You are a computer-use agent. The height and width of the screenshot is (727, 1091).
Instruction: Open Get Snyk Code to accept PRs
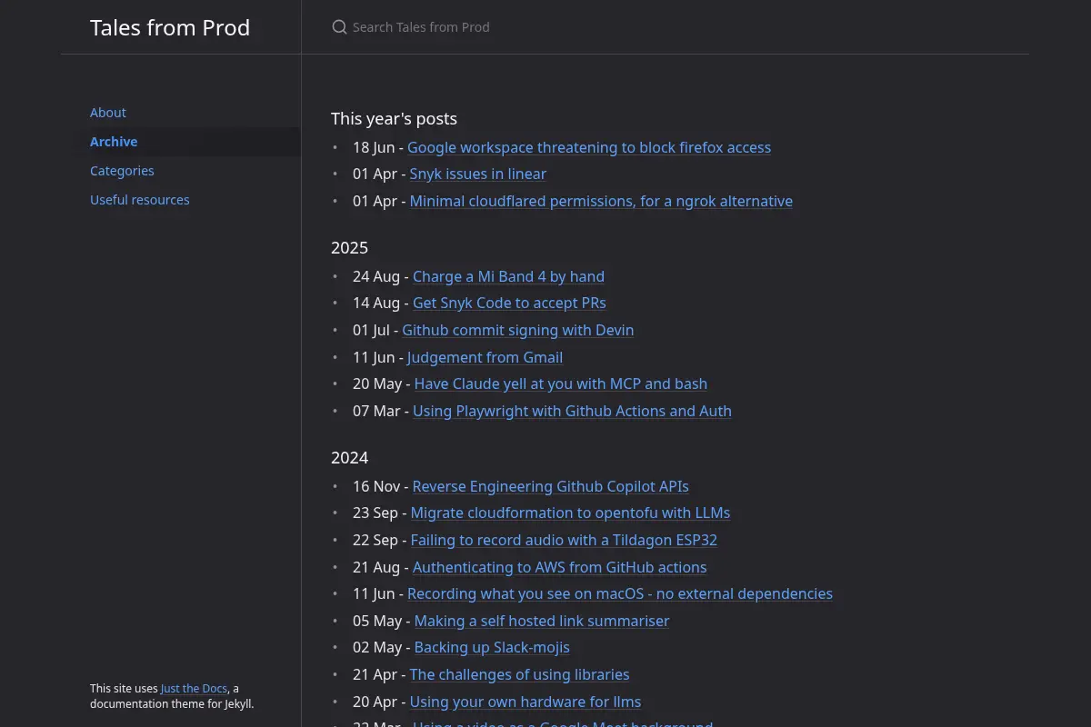click(x=509, y=303)
